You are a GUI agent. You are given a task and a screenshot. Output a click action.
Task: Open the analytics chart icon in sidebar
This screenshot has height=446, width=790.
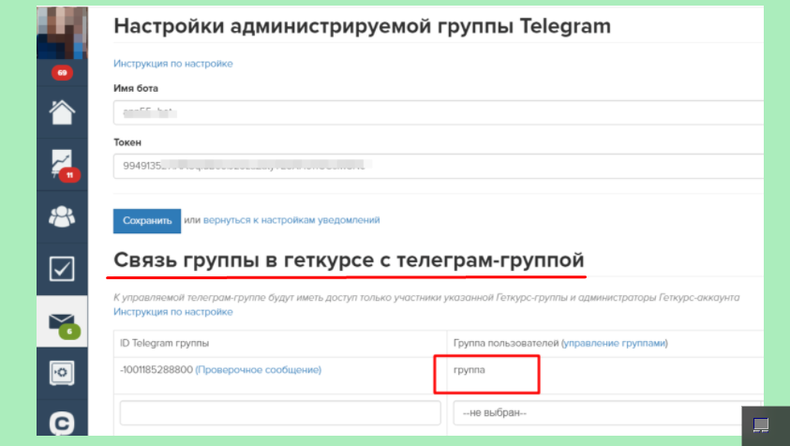click(63, 164)
